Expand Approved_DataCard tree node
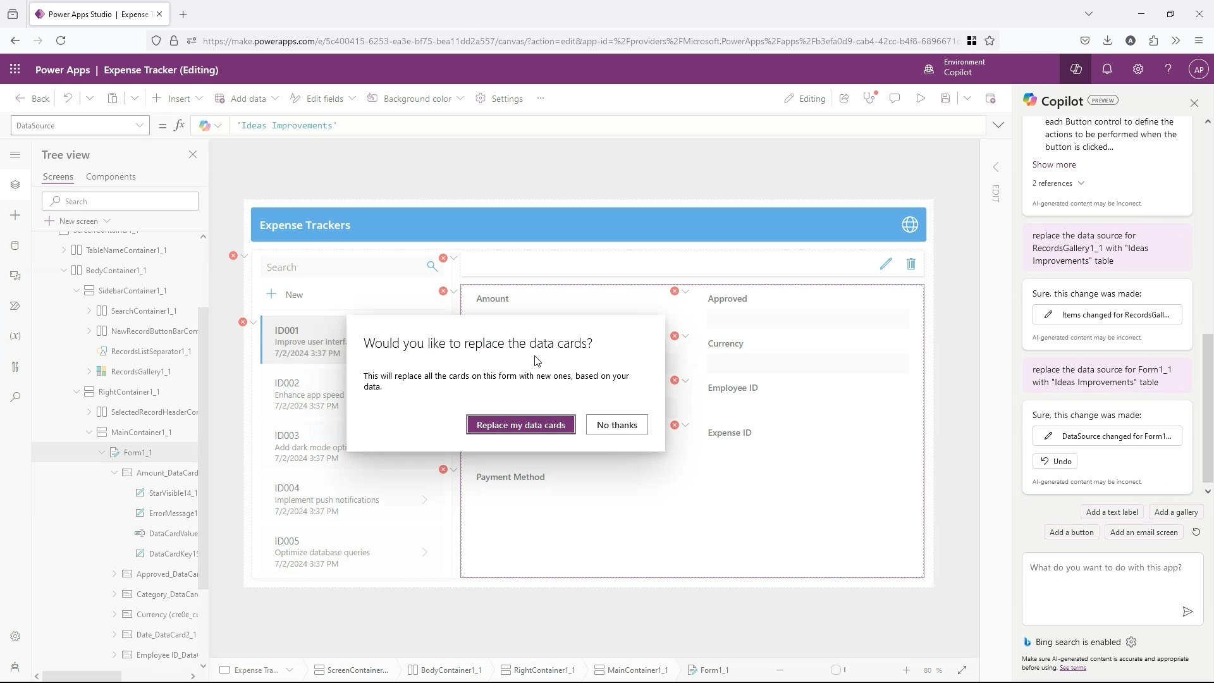 (x=114, y=574)
